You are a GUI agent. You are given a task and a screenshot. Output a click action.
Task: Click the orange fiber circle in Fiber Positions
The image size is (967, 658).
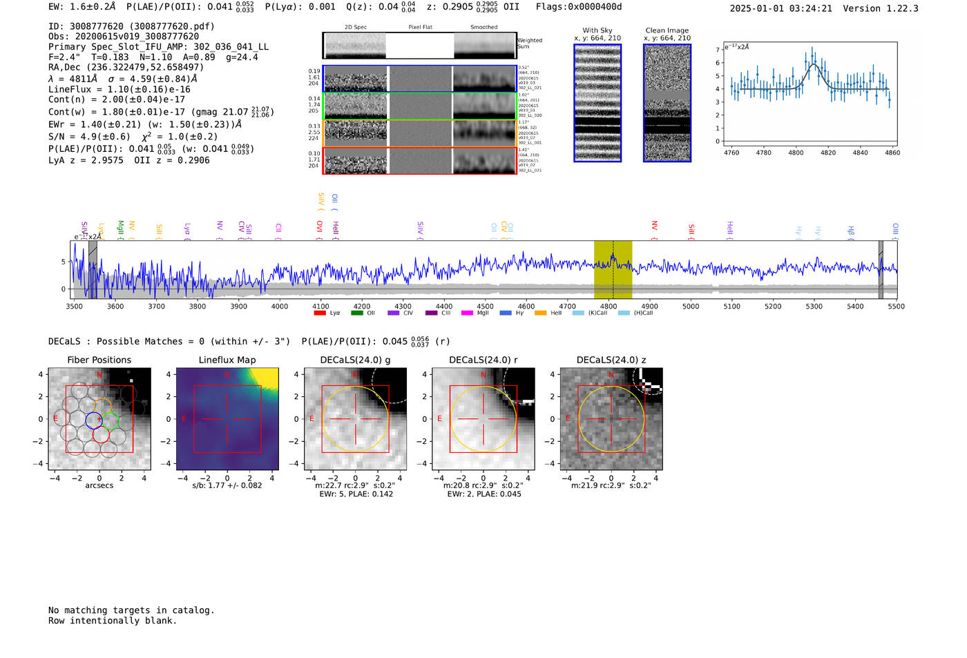point(103,406)
